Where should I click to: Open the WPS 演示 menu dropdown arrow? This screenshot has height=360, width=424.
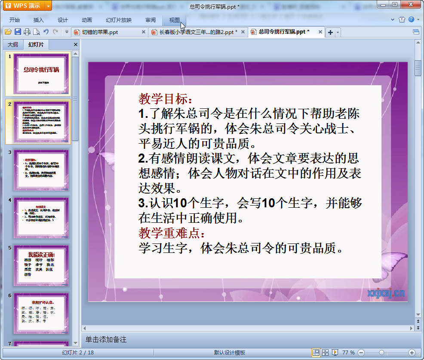(49, 6)
